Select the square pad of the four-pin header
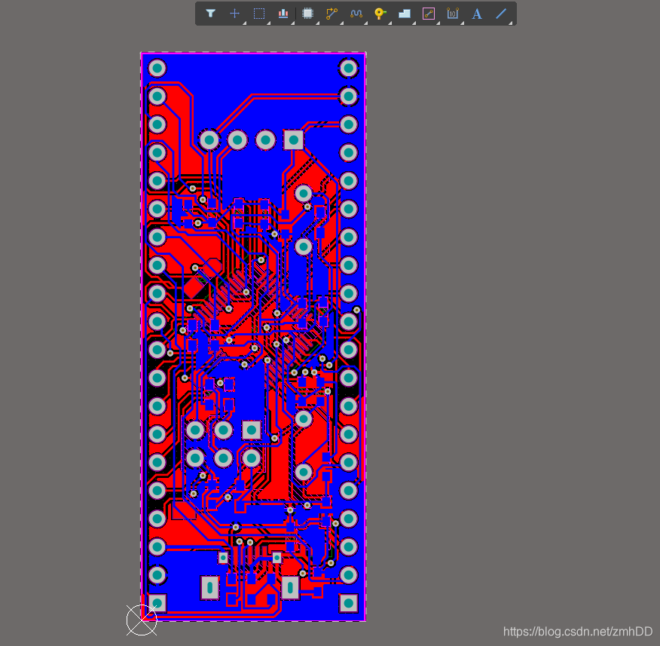This screenshot has height=646, width=660. tap(293, 139)
